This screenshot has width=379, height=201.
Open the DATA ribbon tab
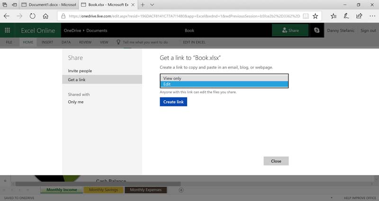[66, 42]
